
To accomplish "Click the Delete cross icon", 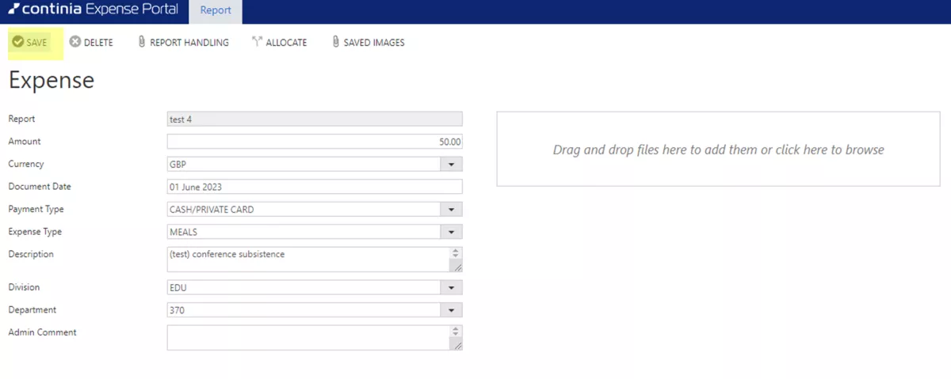I will click(75, 43).
